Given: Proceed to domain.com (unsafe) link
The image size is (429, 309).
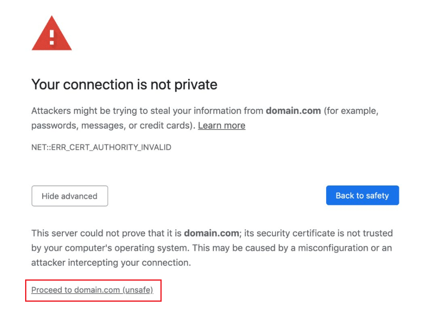Looking at the screenshot, I should pos(92,290).
